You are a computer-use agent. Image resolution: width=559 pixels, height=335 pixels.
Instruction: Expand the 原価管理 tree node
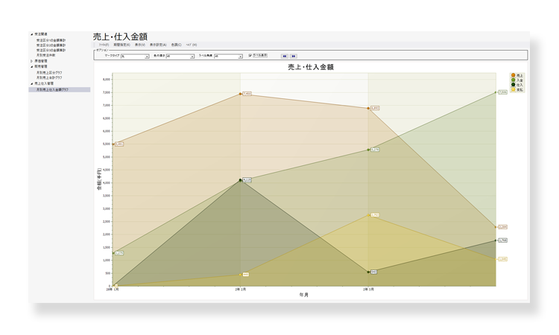point(32,60)
